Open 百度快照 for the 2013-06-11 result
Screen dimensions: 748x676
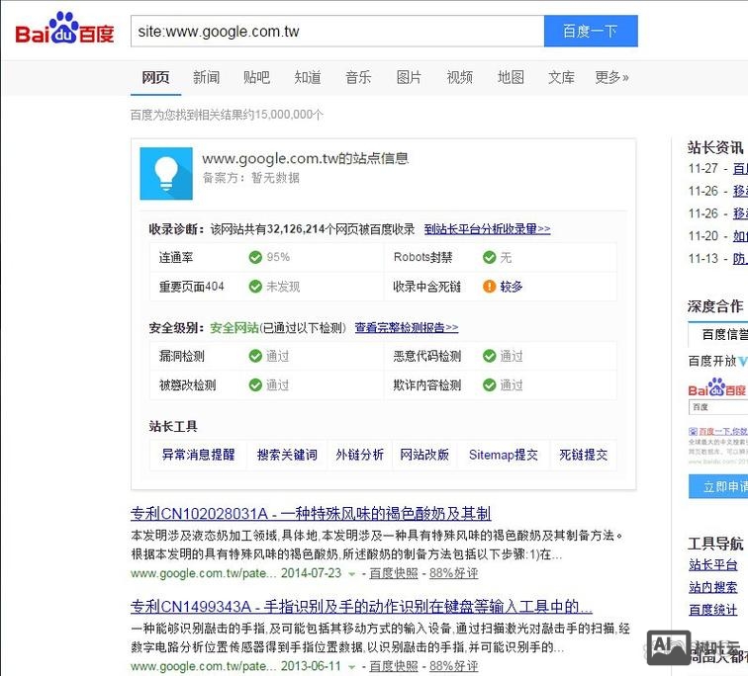coord(394,666)
